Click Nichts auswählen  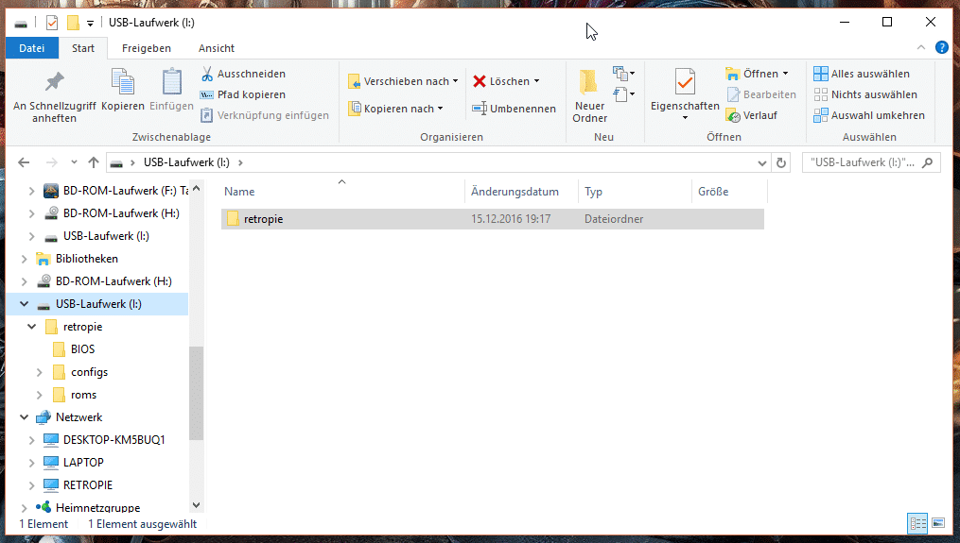865,94
